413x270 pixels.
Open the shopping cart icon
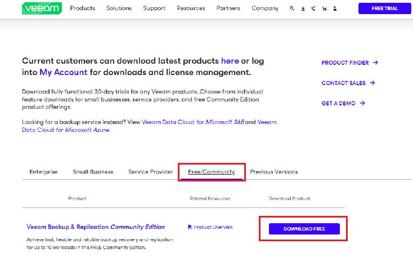pos(324,8)
